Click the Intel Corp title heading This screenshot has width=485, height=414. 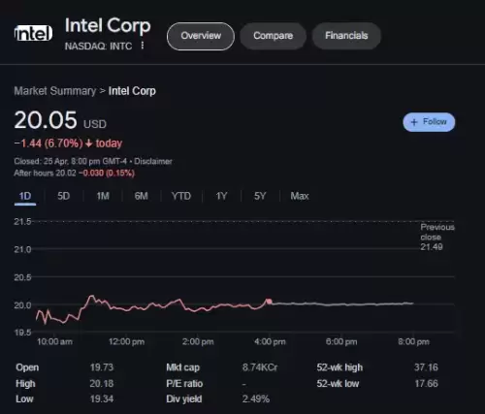(x=108, y=25)
